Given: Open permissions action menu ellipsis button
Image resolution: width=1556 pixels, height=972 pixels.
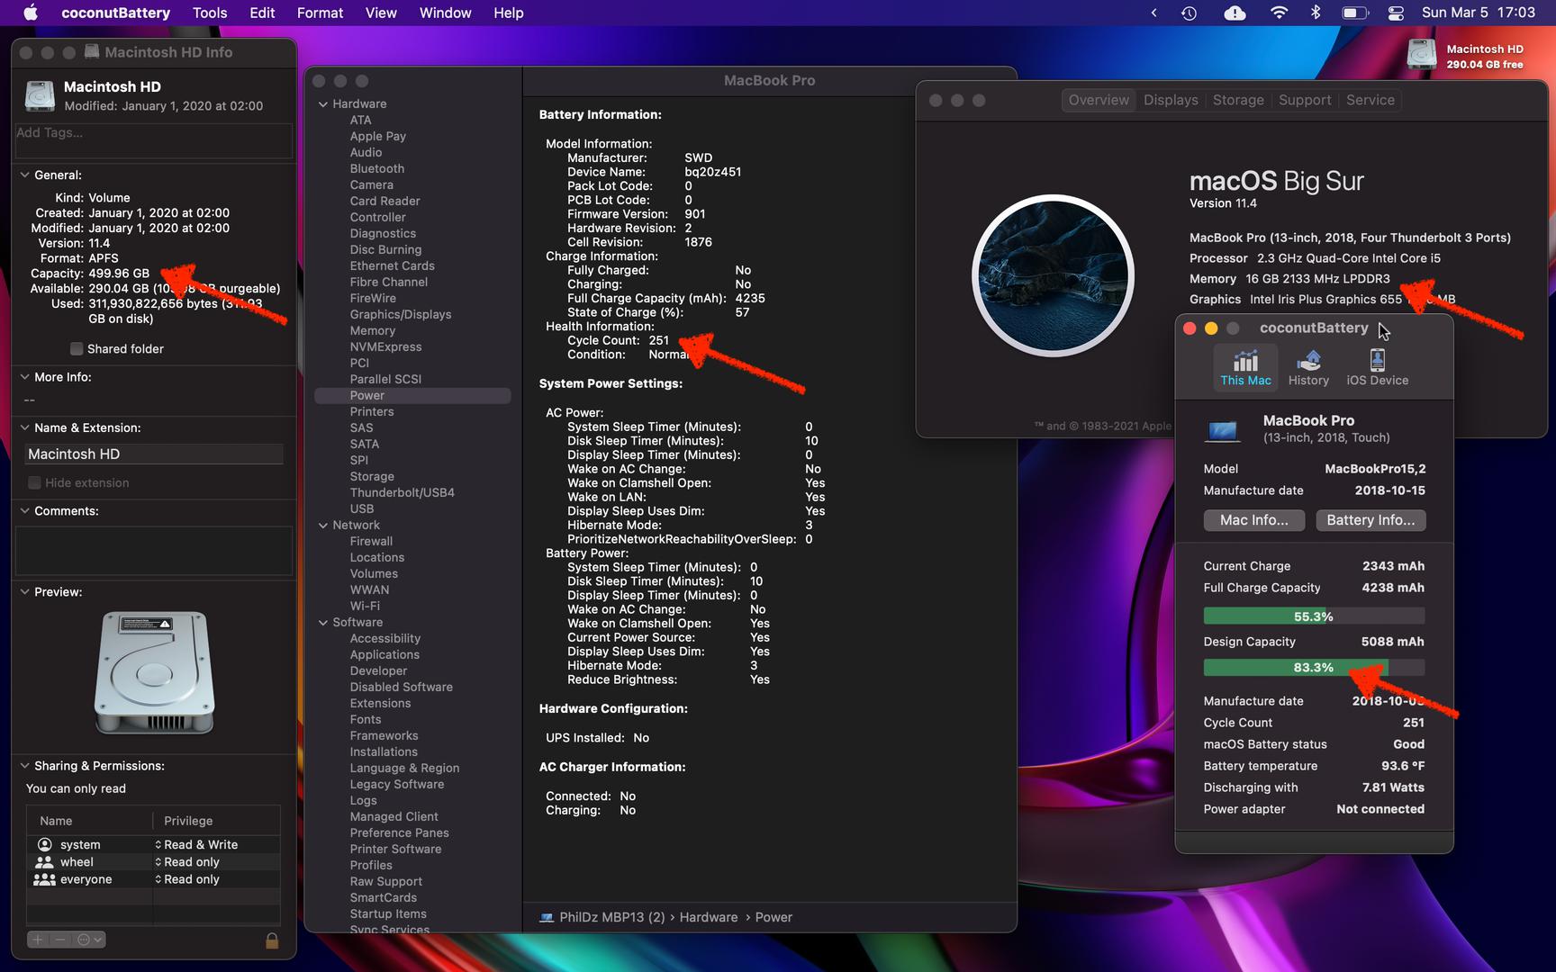Looking at the screenshot, I should pos(88,940).
